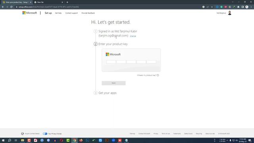Click the third product key box
This screenshot has height=143, width=254.
point(131,62)
